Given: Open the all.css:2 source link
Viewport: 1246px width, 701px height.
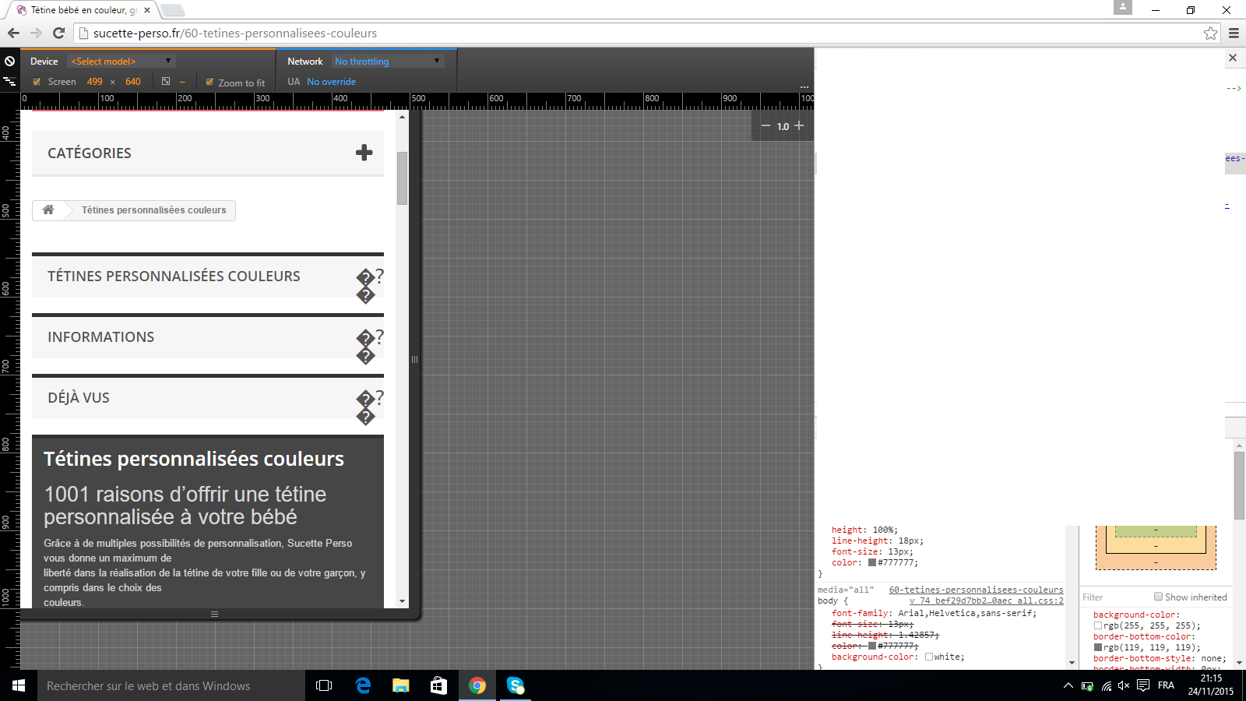Looking at the screenshot, I should pyautogui.click(x=987, y=601).
